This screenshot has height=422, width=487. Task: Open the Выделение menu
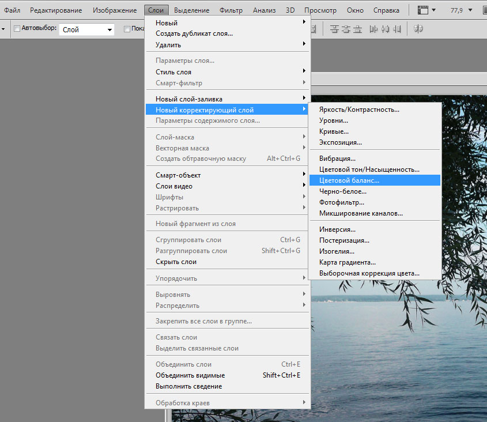(192, 10)
